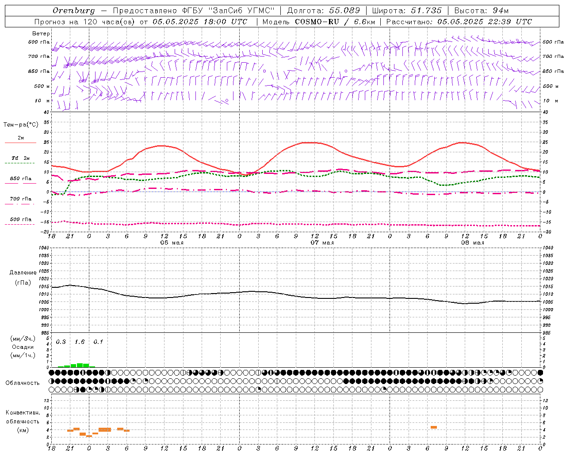Click the 500 м wind level label at left

[42, 86]
